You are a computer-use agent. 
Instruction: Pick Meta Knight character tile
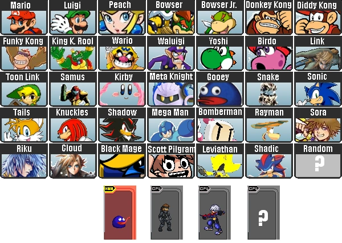[x=171, y=89]
